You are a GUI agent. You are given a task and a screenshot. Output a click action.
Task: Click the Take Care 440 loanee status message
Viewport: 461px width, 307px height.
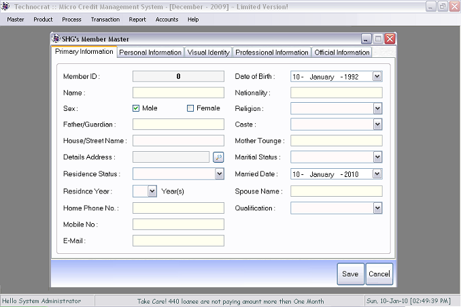click(x=230, y=302)
